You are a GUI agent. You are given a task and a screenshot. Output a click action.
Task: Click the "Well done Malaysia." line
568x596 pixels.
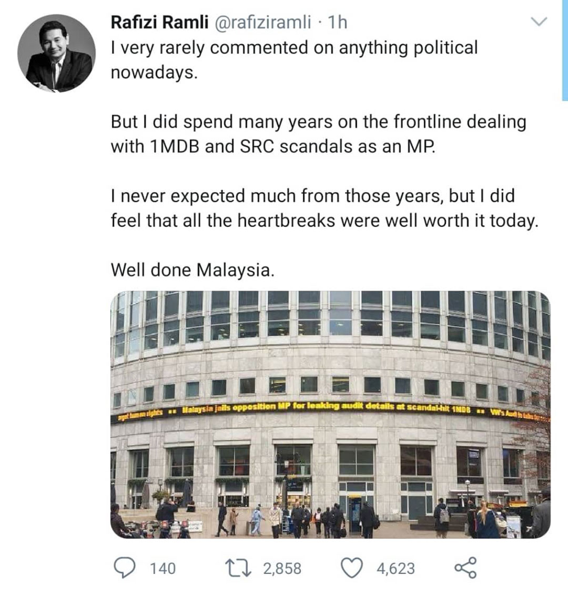[192, 270]
